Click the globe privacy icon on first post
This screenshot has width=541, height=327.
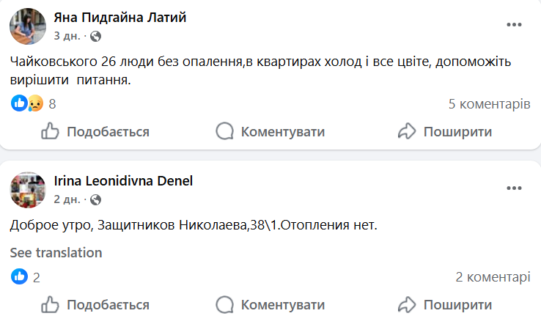point(95,36)
